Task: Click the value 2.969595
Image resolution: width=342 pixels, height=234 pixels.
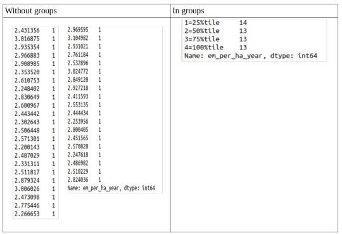Action: click(x=78, y=30)
